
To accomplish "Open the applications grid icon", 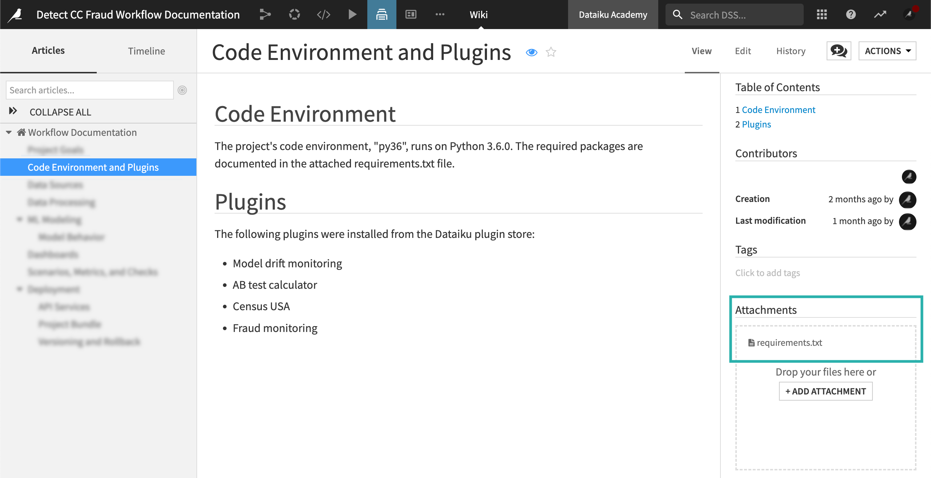I will [x=822, y=14].
